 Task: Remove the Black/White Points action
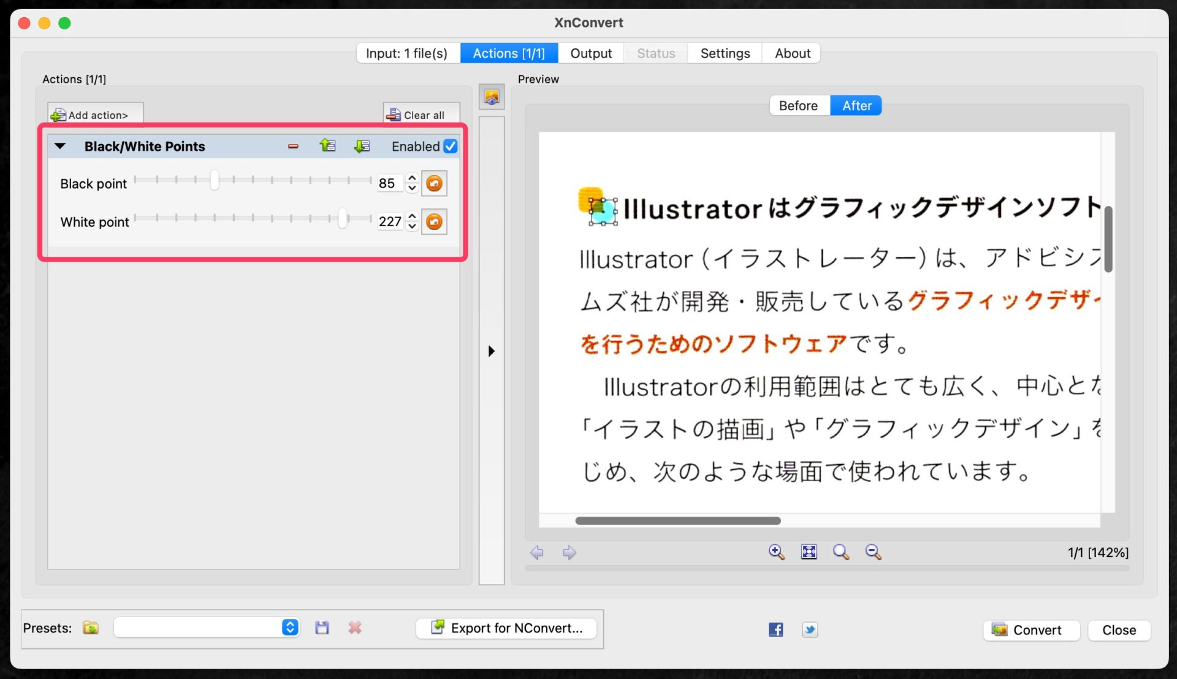click(x=293, y=146)
